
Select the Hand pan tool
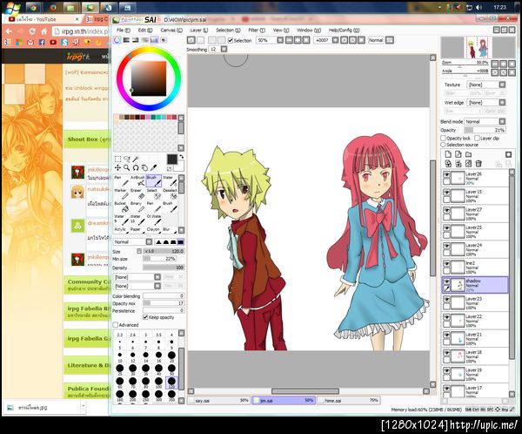coord(144,167)
